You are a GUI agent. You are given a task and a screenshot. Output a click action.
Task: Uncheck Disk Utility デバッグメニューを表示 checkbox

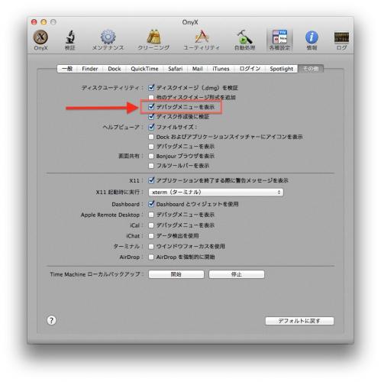pos(151,107)
